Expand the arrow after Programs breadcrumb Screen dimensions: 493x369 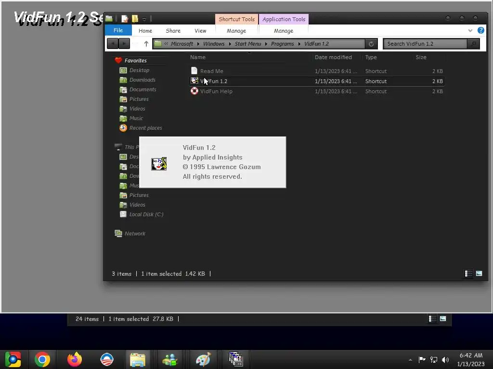(299, 44)
